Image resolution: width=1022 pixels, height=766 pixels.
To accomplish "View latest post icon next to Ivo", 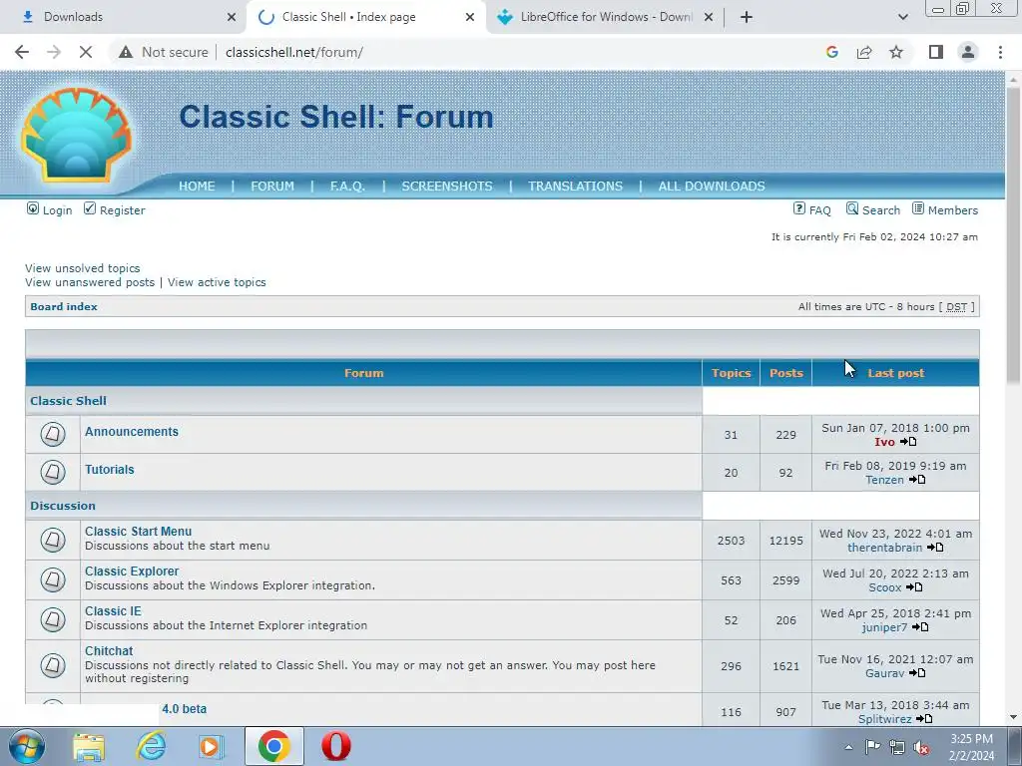I will [908, 442].
